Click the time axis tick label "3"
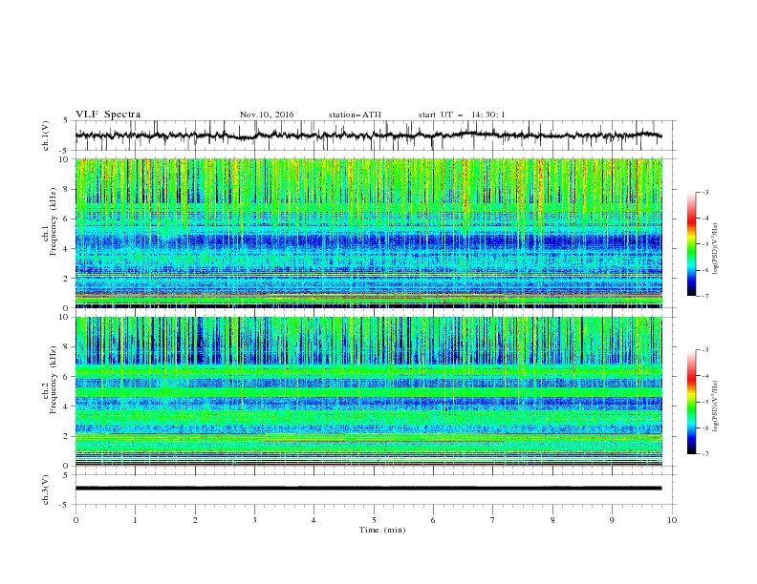This screenshot has width=757, height=584. [x=254, y=520]
